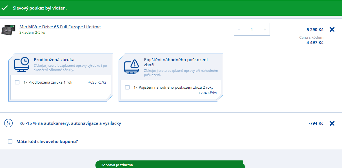Click the 1× Prodloužená záruka 1 rok label
Viewport: 342px width, 168px height.
coord(48,82)
